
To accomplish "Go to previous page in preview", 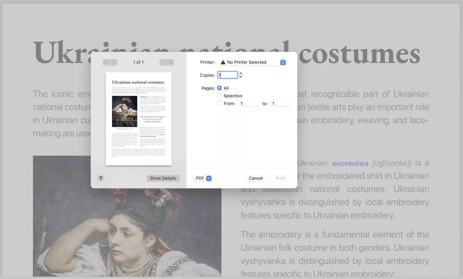I will click(114, 62).
